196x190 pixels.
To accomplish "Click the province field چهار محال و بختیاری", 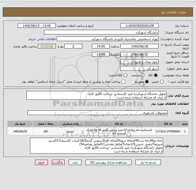I will pyautogui.click(x=139, y=62).
